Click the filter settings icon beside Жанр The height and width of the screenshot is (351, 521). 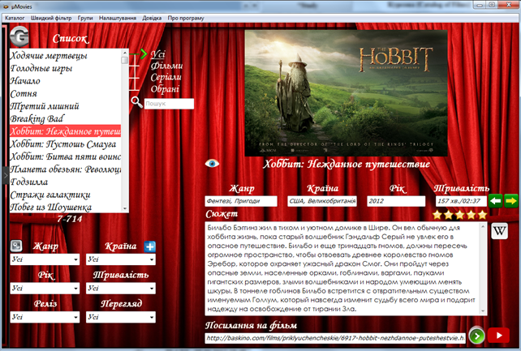click(x=16, y=246)
